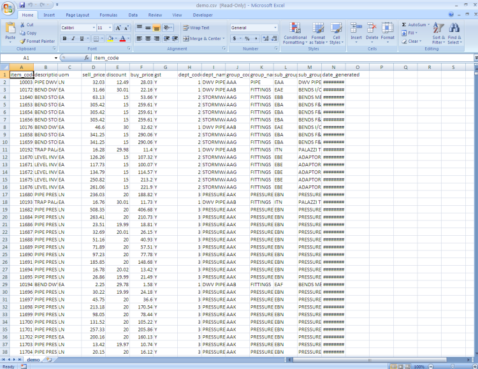Increase indent of the cell text

point(175,39)
